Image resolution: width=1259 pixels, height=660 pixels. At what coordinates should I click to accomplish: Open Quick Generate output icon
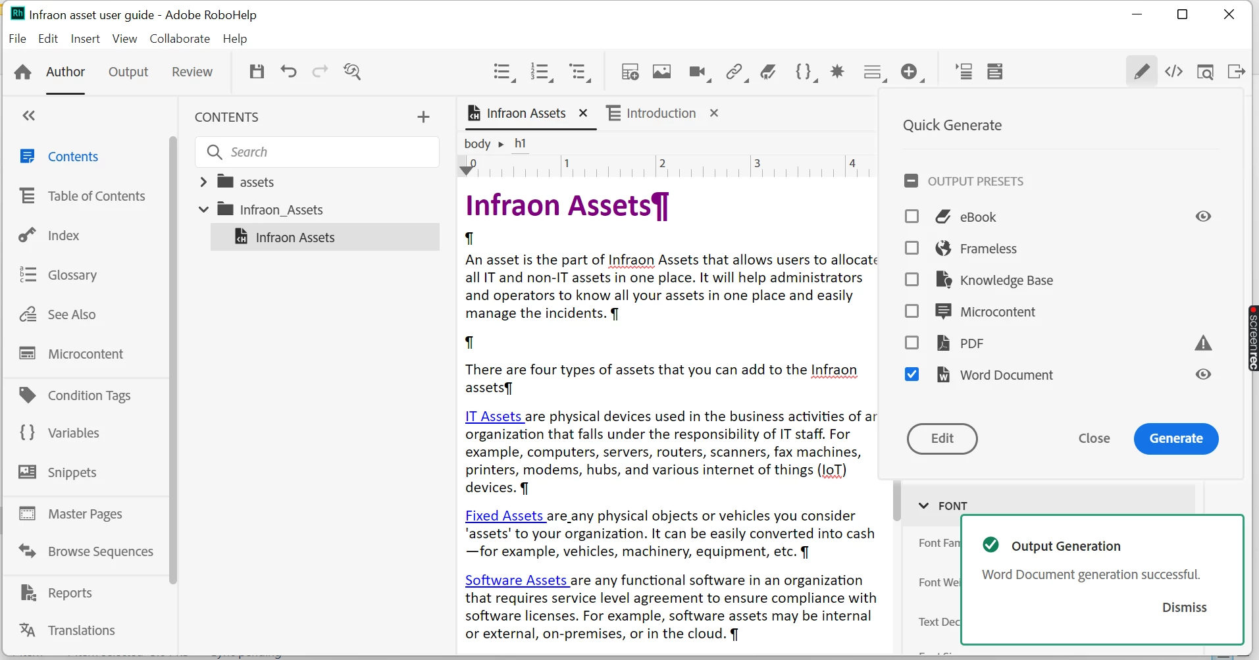click(x=1236, y=72)
